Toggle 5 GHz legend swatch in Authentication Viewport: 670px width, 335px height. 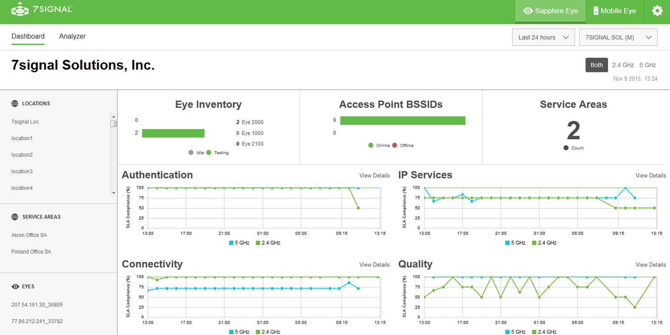click(x=231, y=243)
